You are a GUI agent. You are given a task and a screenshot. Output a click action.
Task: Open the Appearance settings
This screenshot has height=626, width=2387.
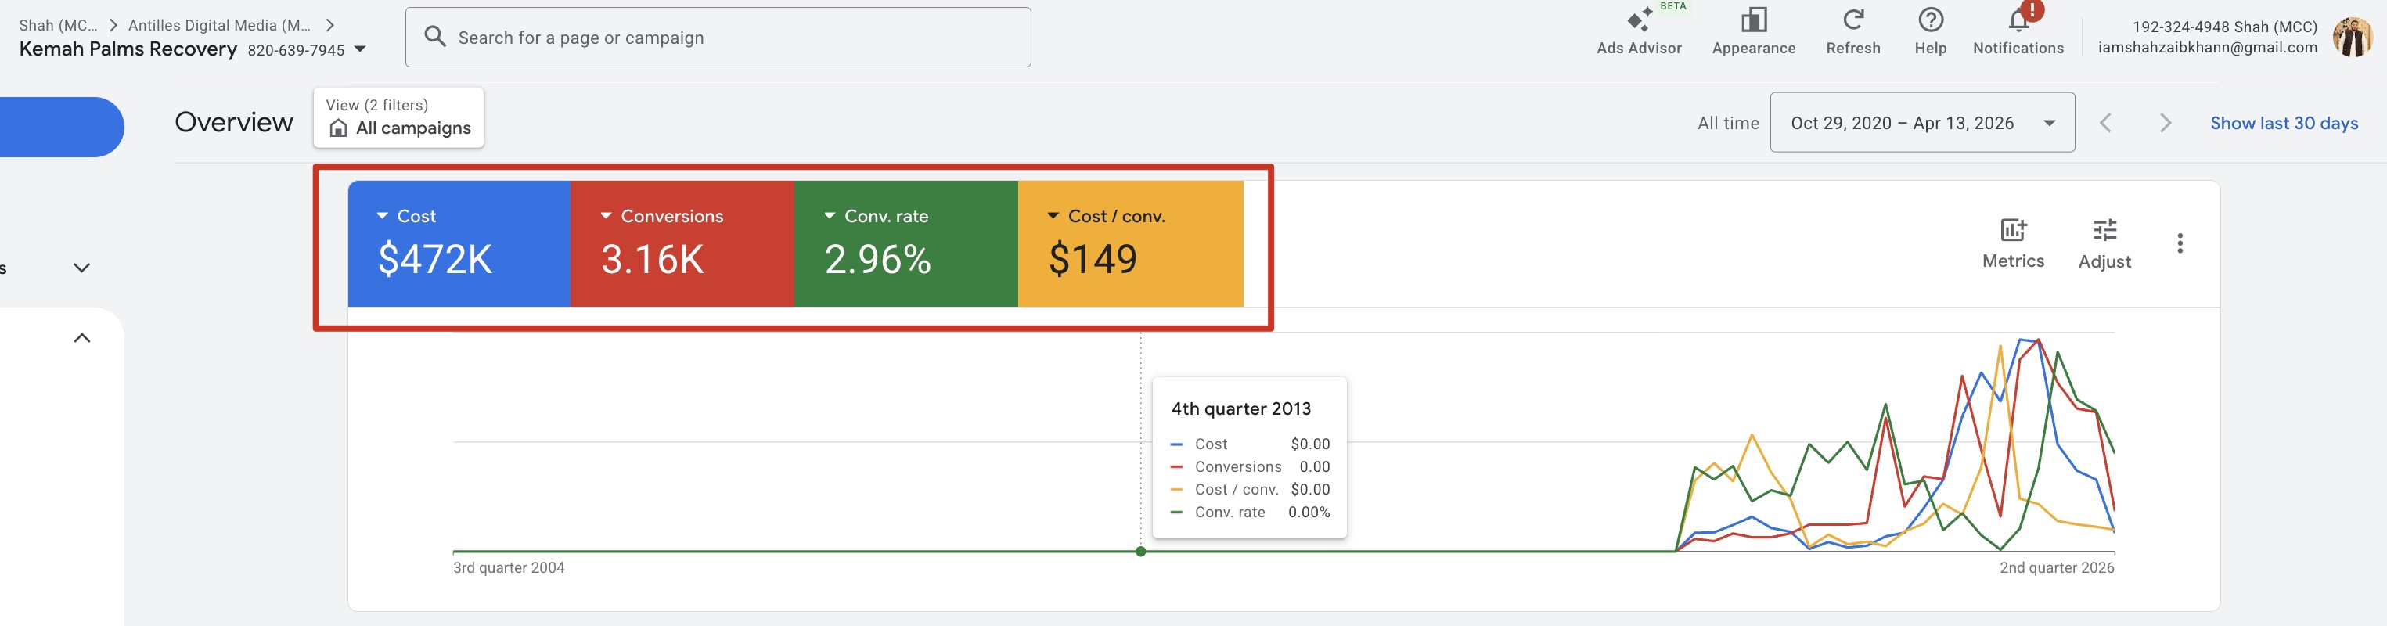[x=1753, y=31]
